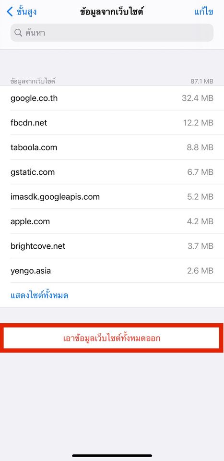Tap the แก้ไข edit button
This screenshot has height=461, width=224.
203,12
